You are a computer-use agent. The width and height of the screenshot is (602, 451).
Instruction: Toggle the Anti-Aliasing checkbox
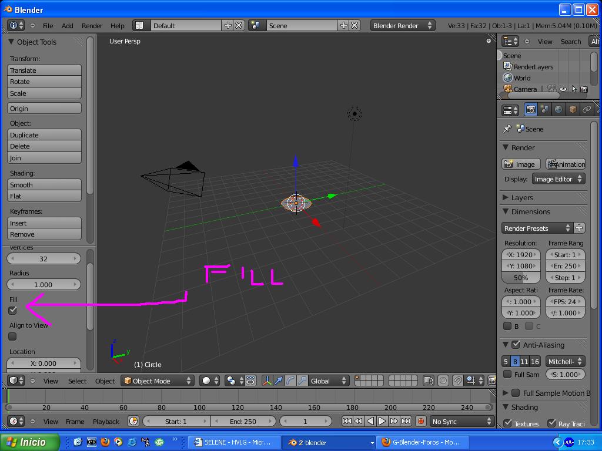coord(516,345)
